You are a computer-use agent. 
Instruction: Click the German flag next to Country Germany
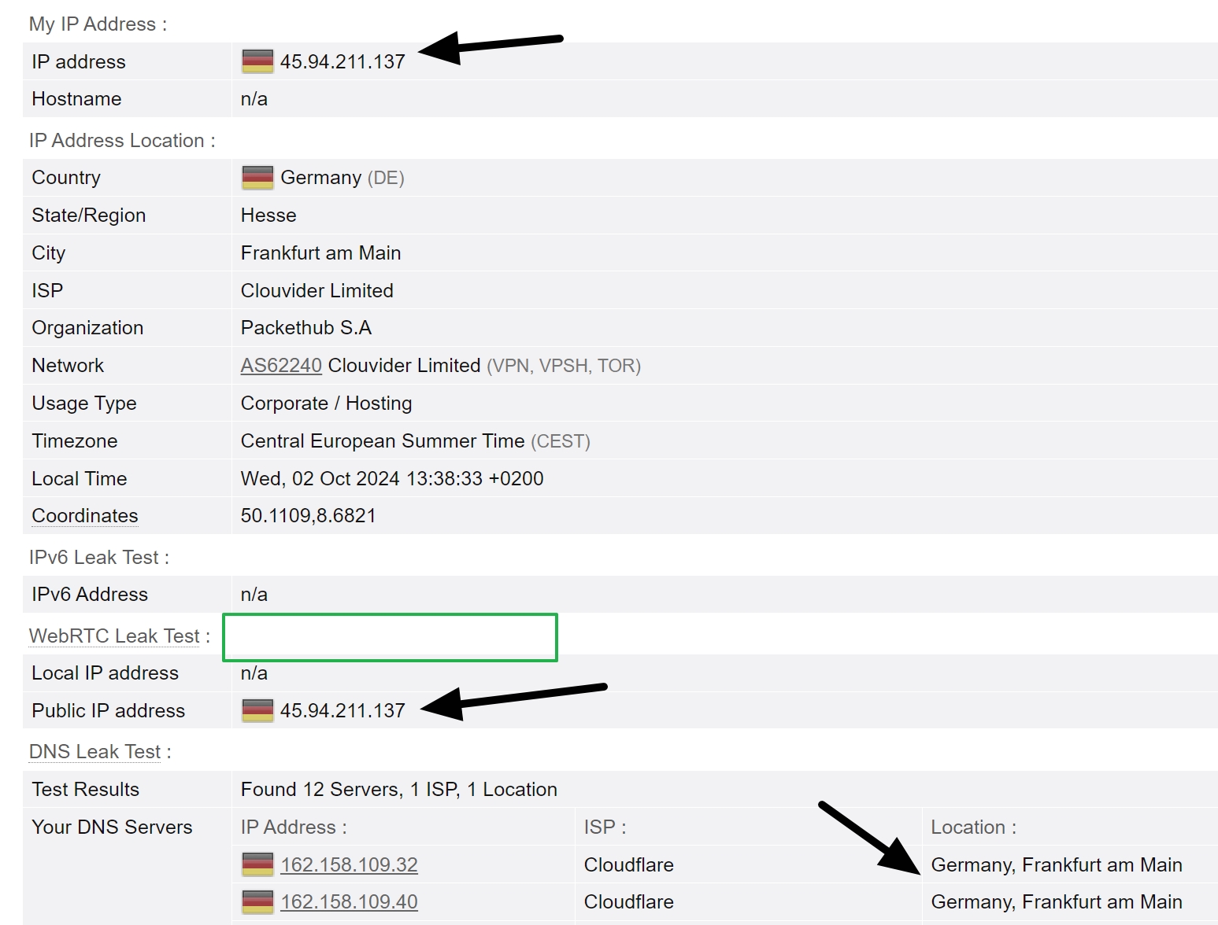click(x=257, y=178)
